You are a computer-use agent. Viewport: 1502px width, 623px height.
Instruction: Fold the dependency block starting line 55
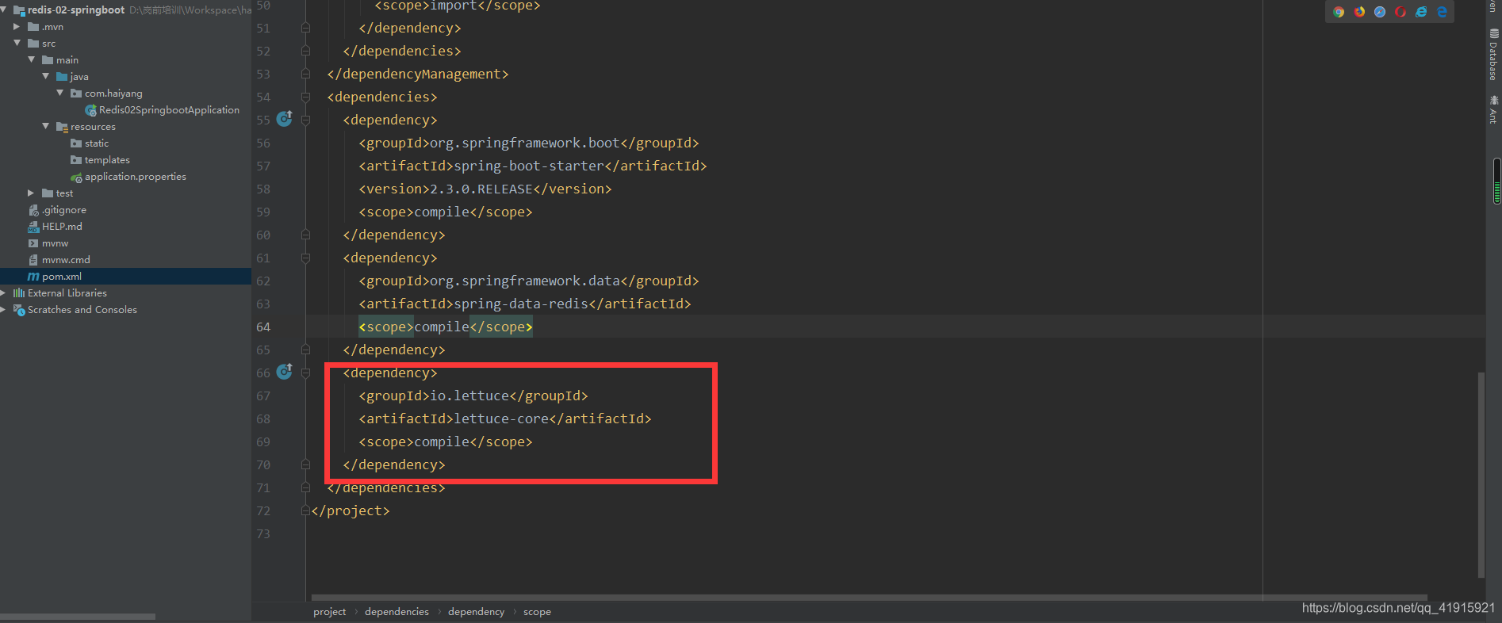(x=305, y=120)
